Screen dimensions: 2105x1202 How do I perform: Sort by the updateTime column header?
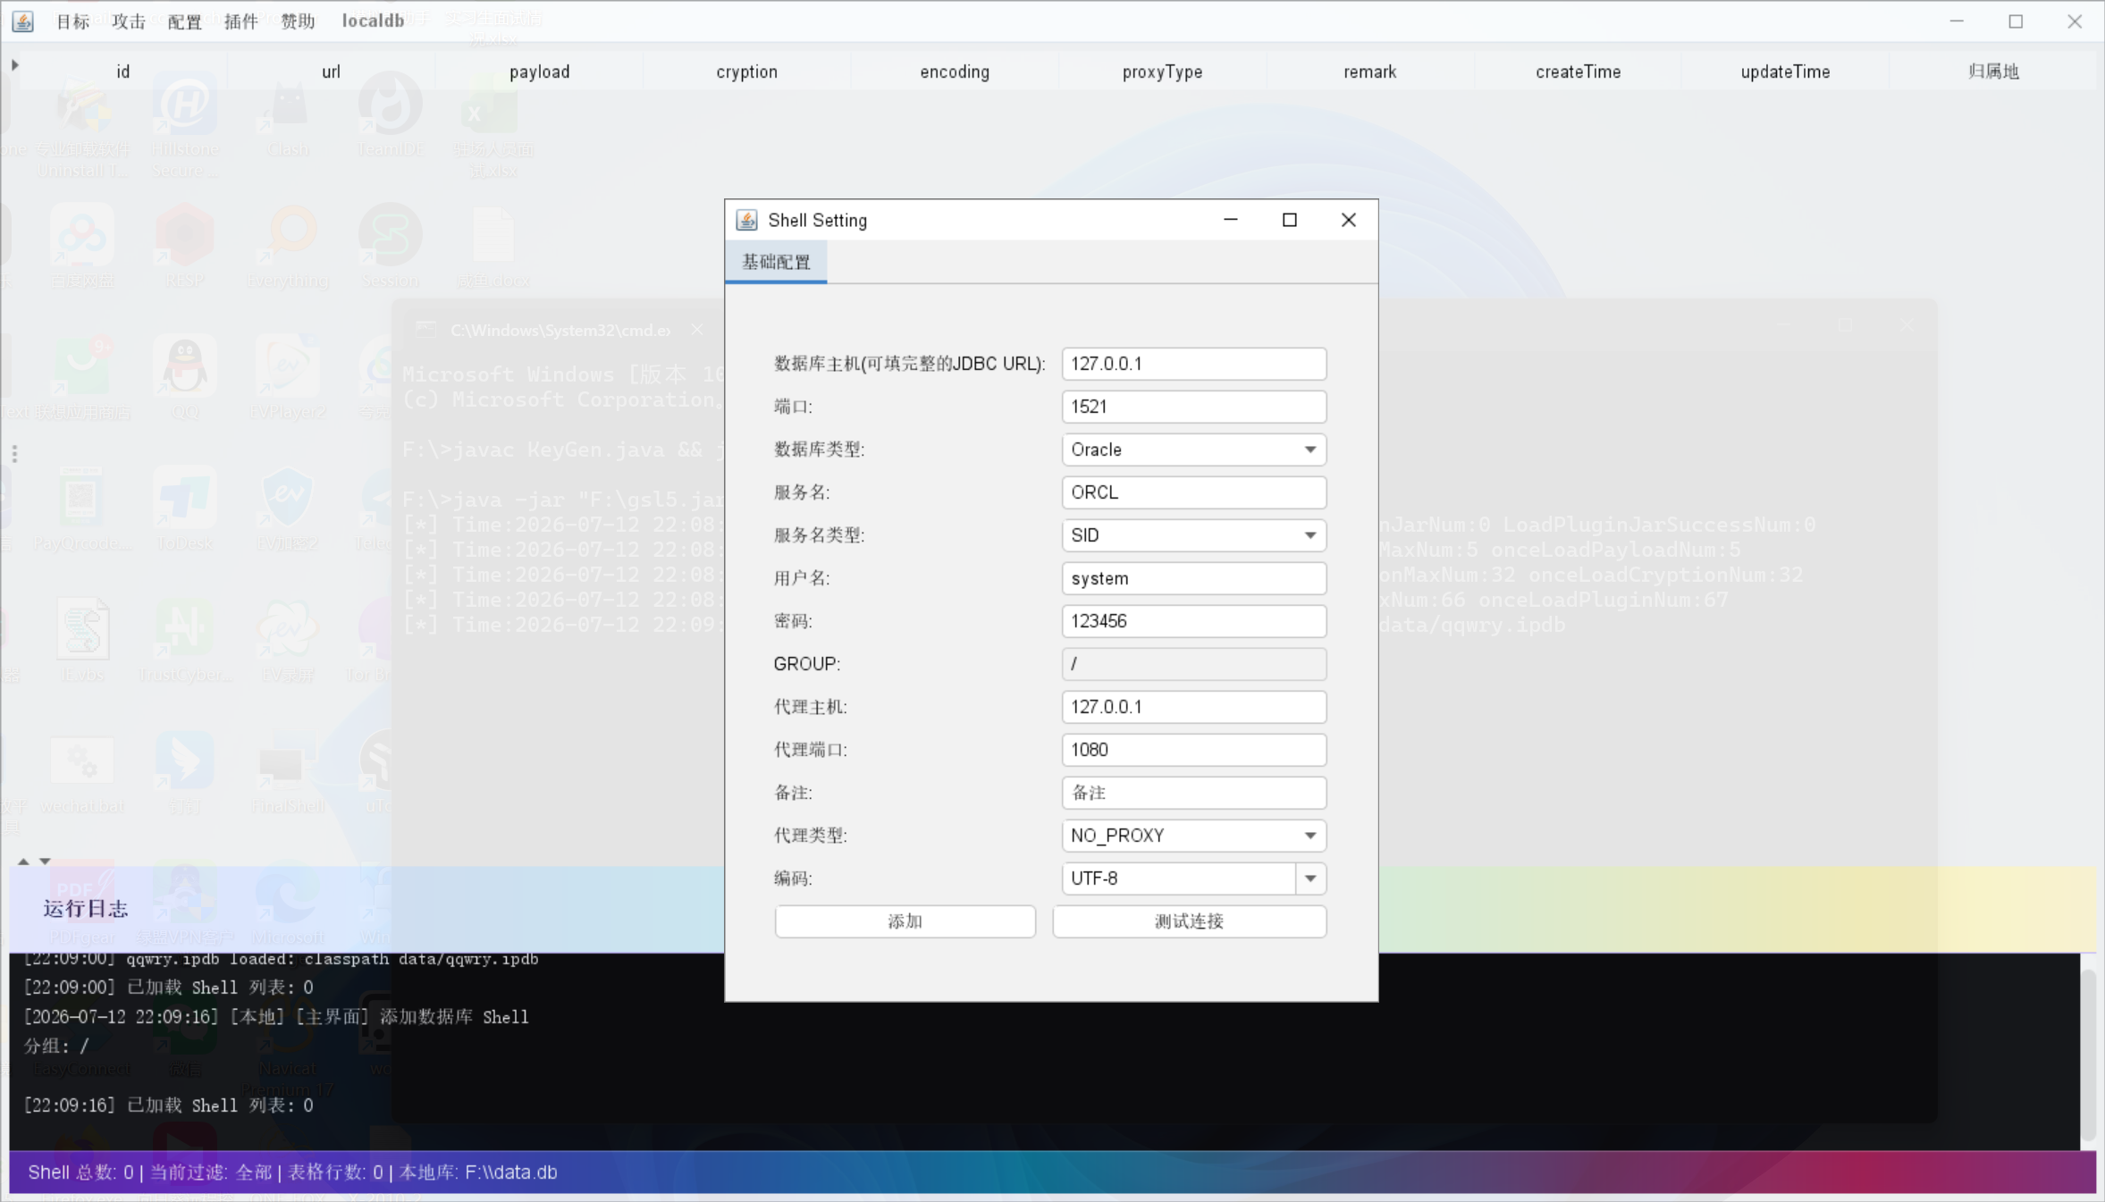1785,71
